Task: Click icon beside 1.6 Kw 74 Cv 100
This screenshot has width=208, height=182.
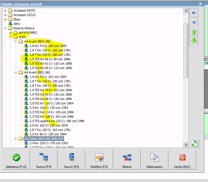Action: point(26,46)
